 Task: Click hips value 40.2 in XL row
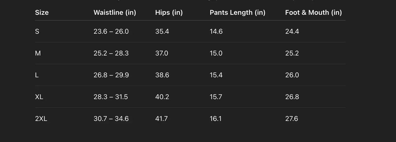coord(162,97)
